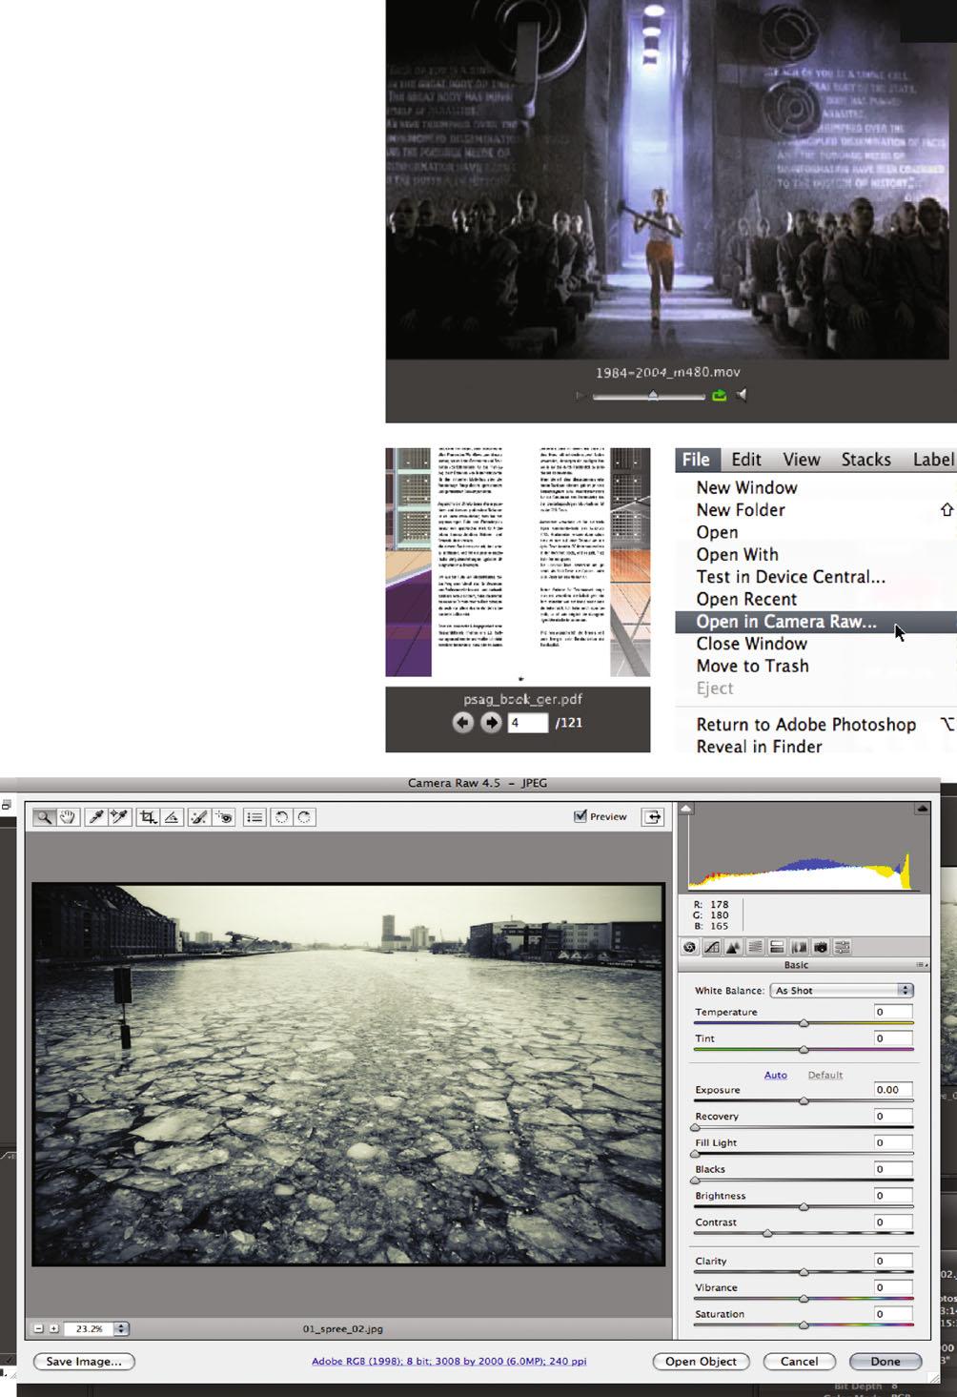Open the Stacks menu
This screenshot has width=957, height=1397.
click(x=865, y=460)
